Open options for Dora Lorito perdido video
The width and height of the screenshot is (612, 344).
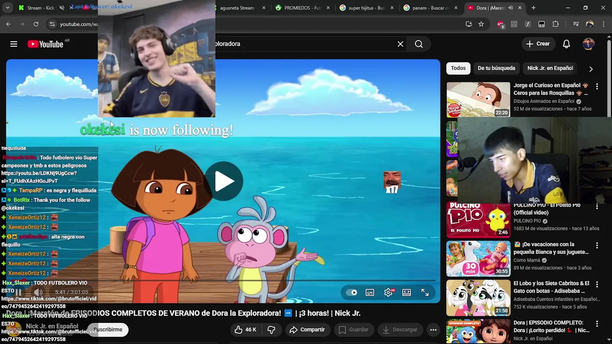597,324
